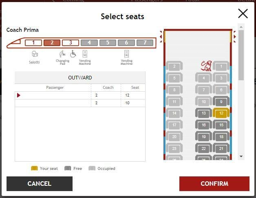Select first passenger row arrow
Screen dimensions: 256x198
[19, 95]
